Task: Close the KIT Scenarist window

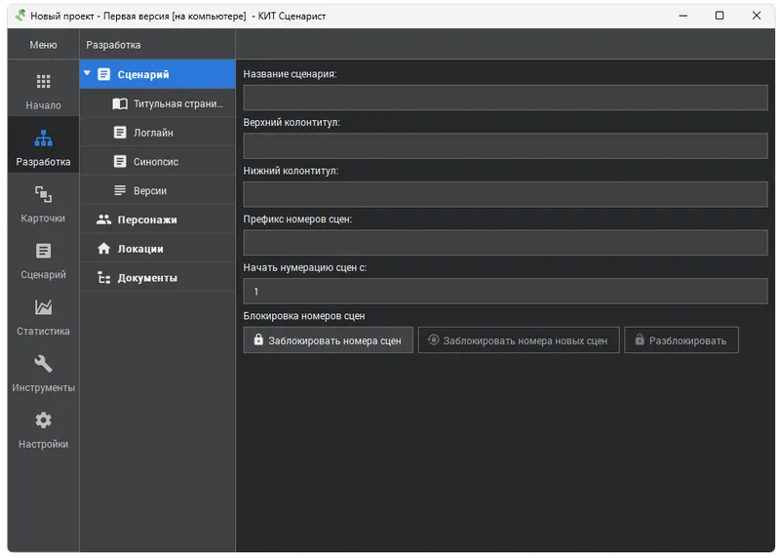Action: [757, 16]
